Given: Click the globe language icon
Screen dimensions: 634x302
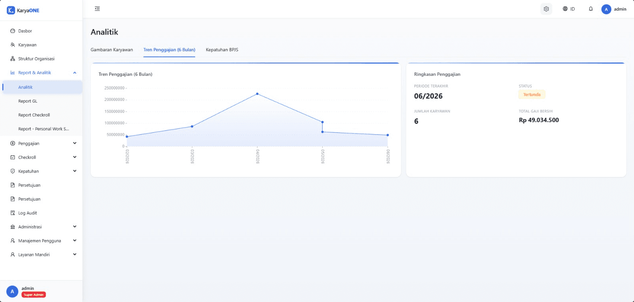Looking at the screenshot, I should pos(565,9).
